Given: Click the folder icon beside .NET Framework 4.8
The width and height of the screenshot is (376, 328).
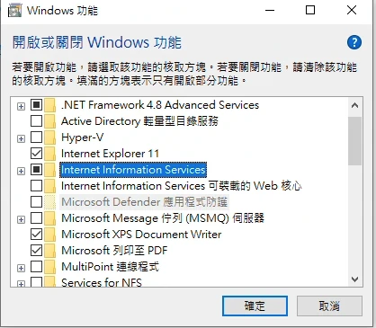Looking at the screenshot, I should pyautogui.click(x=49, y=105).
